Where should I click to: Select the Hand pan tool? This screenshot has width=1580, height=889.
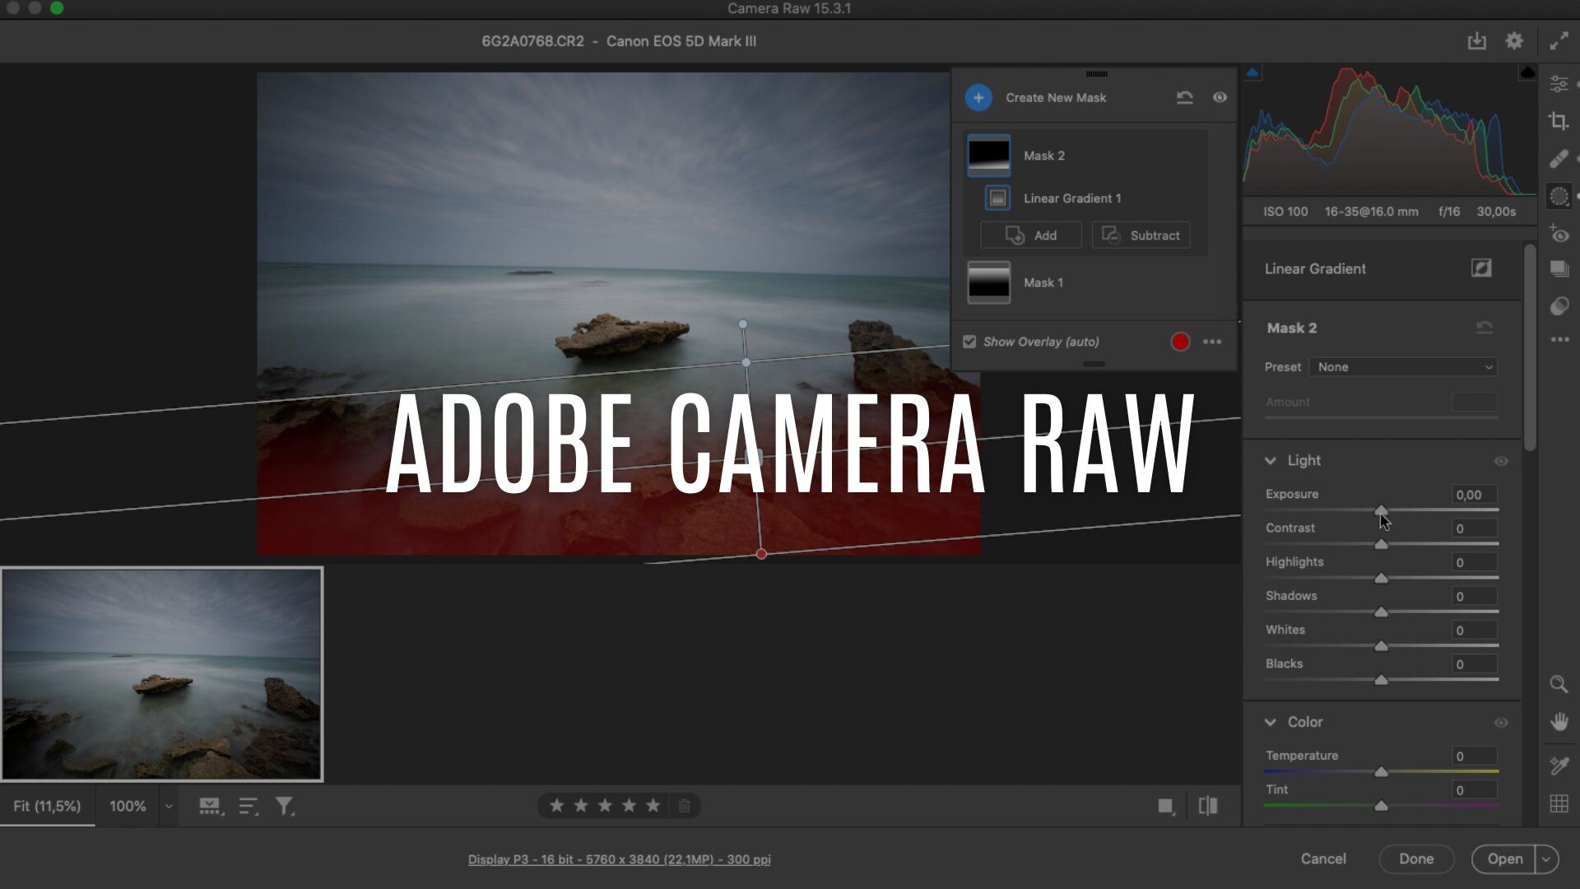click(1559, 723)
